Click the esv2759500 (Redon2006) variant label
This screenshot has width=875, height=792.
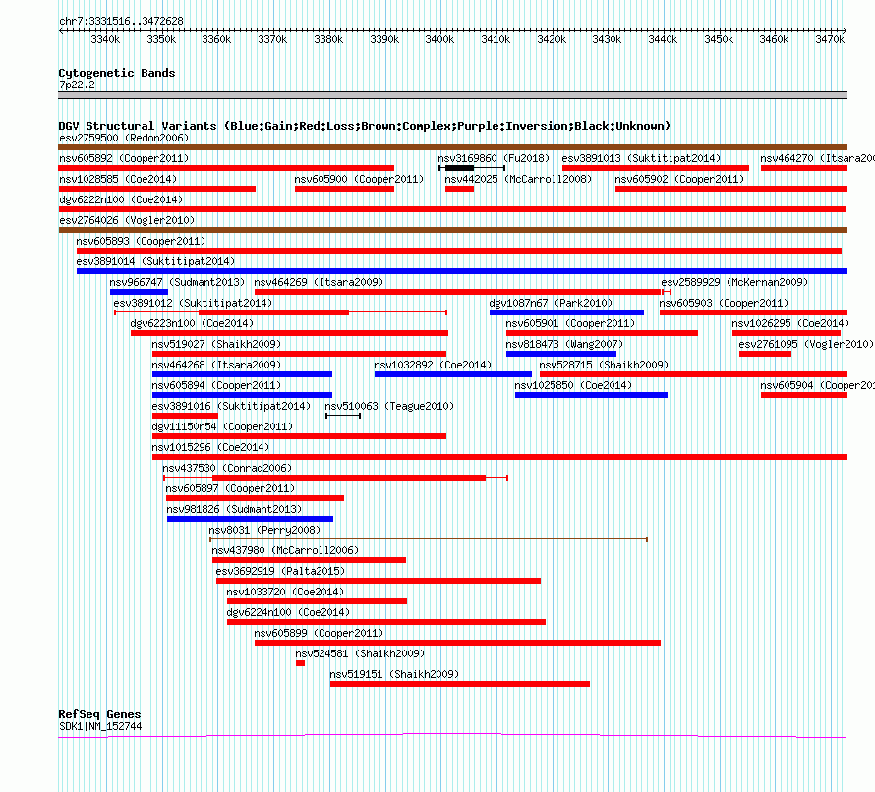tap(124, 138)
